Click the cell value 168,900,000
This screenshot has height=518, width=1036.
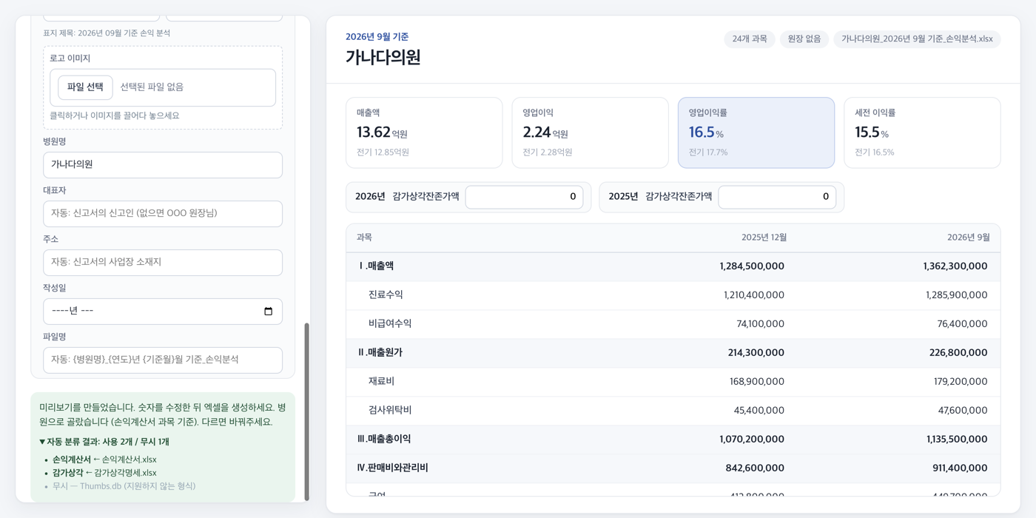tap(757, 382)
